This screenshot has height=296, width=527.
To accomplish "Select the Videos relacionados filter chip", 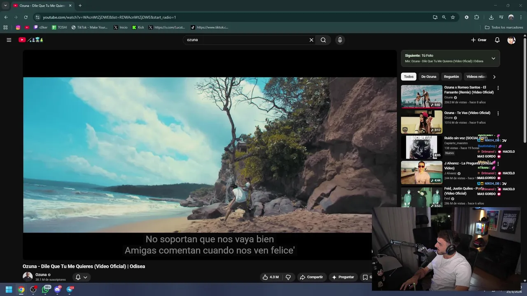I will click(476, 76).
